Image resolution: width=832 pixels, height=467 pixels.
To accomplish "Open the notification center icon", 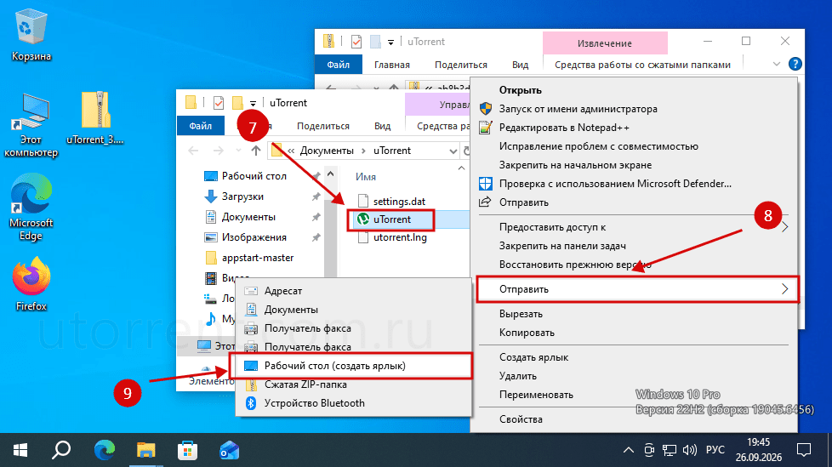I will coord(804,451).
